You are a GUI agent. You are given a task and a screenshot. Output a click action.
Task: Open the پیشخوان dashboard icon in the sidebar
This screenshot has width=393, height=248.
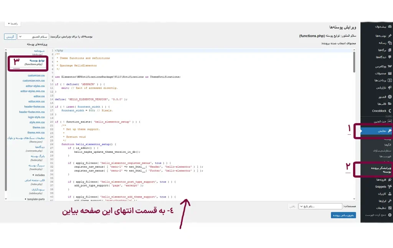390,26
